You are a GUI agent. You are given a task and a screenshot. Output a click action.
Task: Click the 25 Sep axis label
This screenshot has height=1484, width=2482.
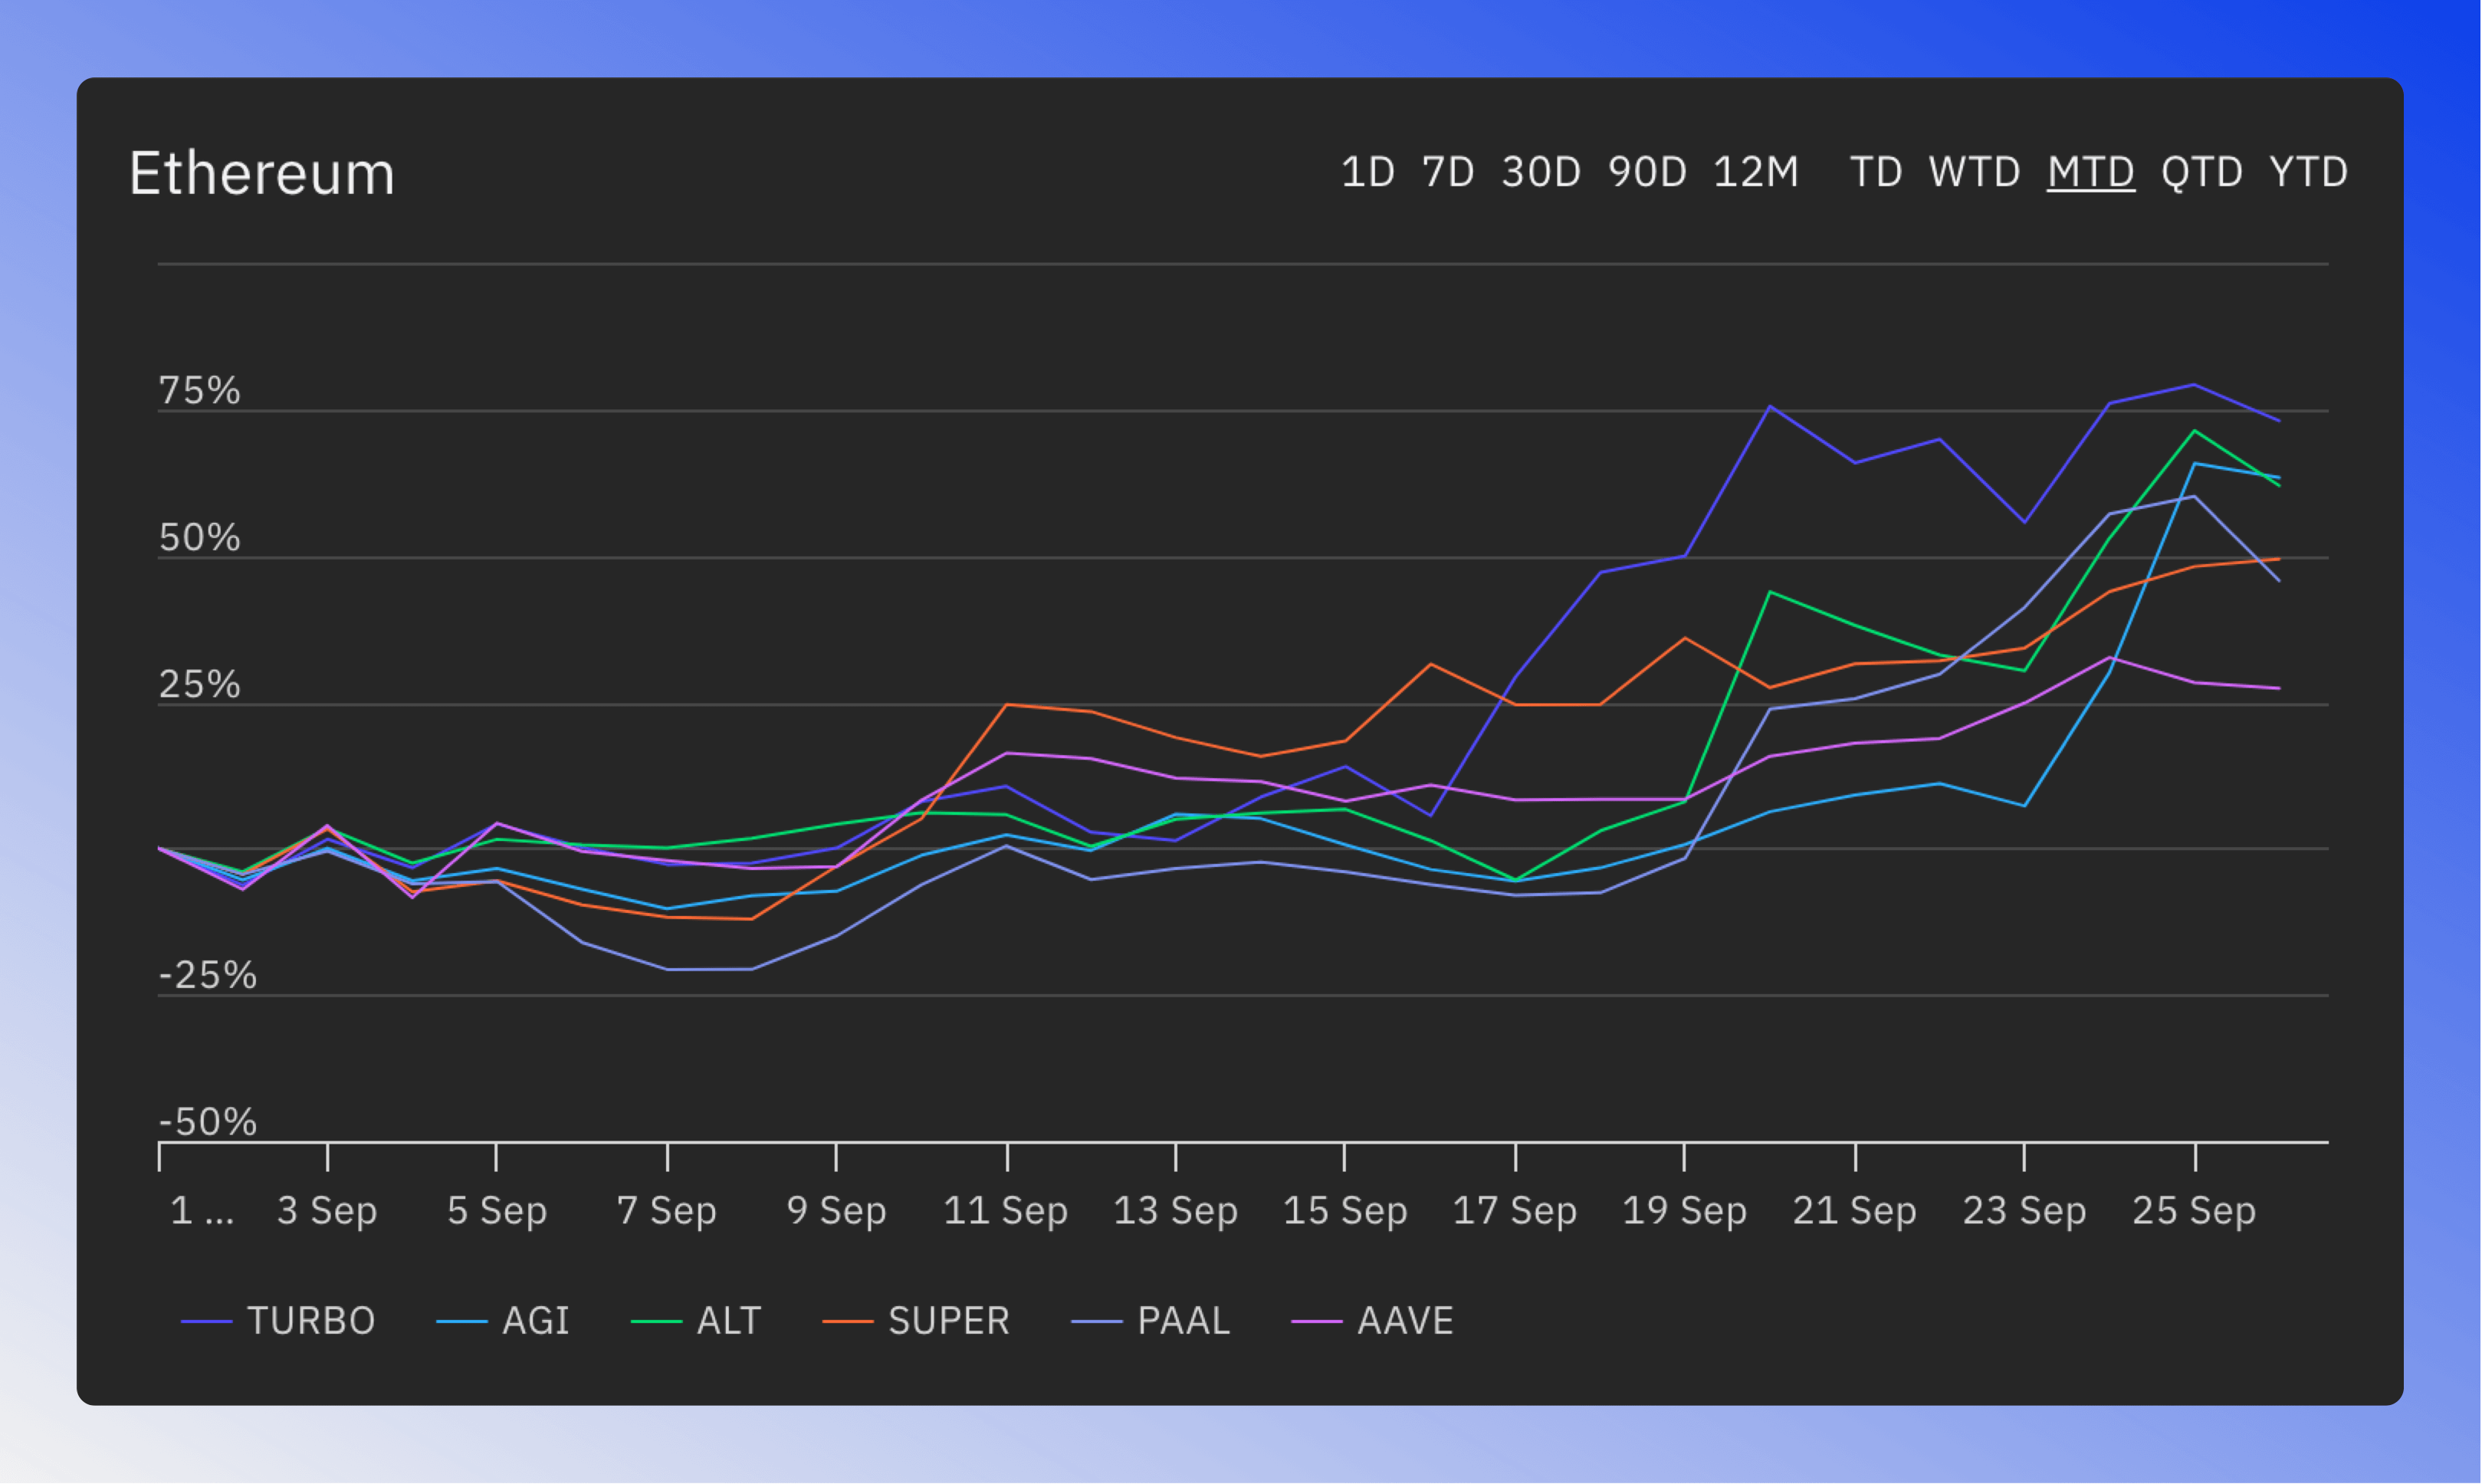[x=2195, y=1211]
